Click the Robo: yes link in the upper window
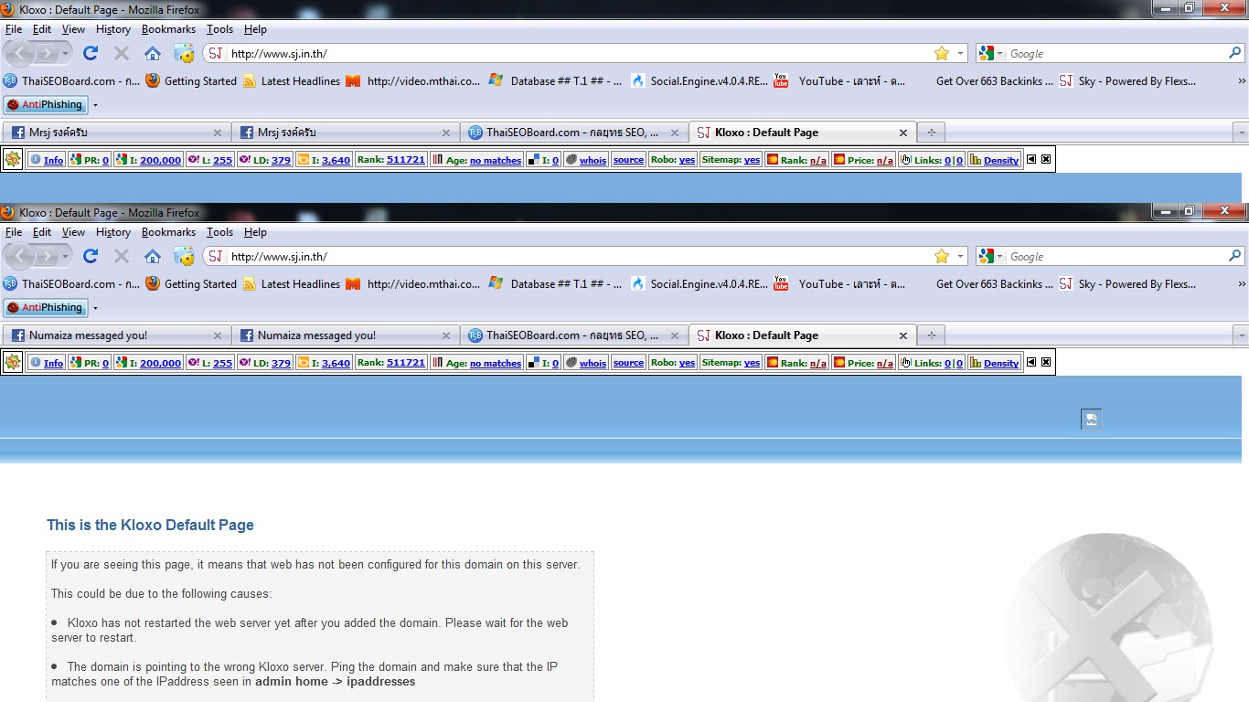The image size is (1249, 702). 673,160
